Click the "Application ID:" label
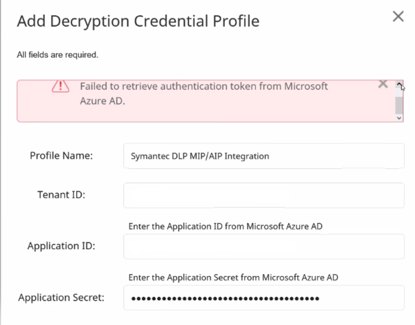 pos(61,246)
